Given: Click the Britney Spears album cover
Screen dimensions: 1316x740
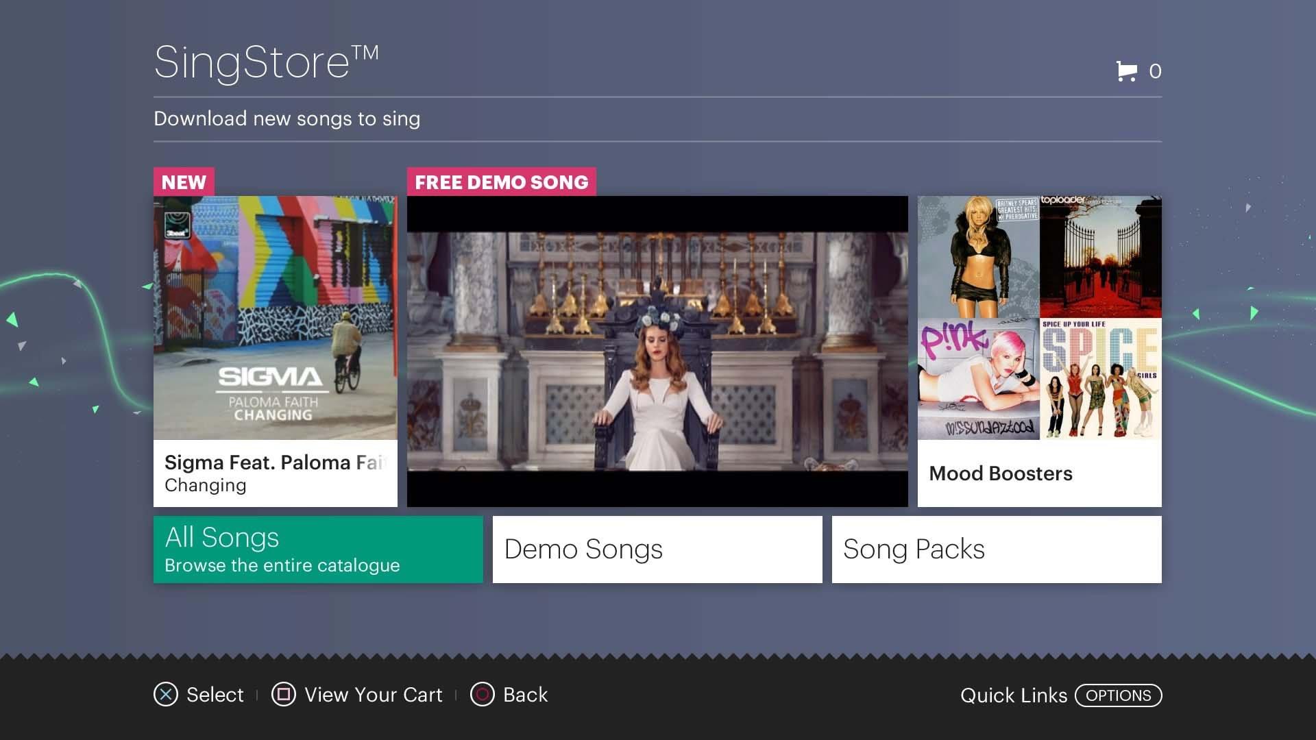Looking at the screenshot, I should [x=979, y=256].
